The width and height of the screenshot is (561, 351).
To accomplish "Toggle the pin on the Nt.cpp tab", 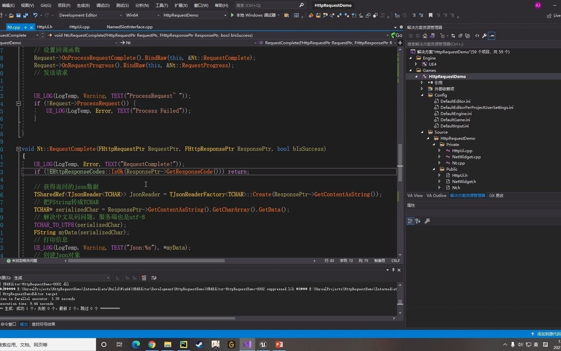I will tap(26, 27).
